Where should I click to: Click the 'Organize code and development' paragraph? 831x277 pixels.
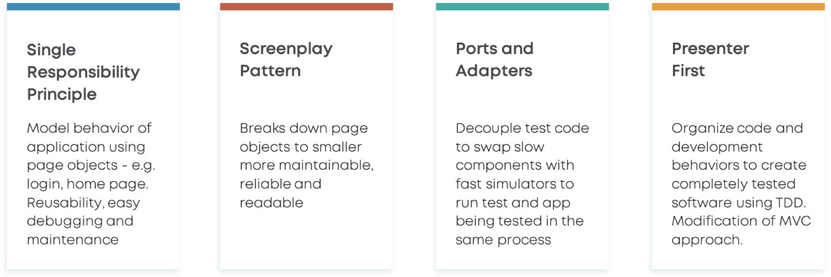741,184
